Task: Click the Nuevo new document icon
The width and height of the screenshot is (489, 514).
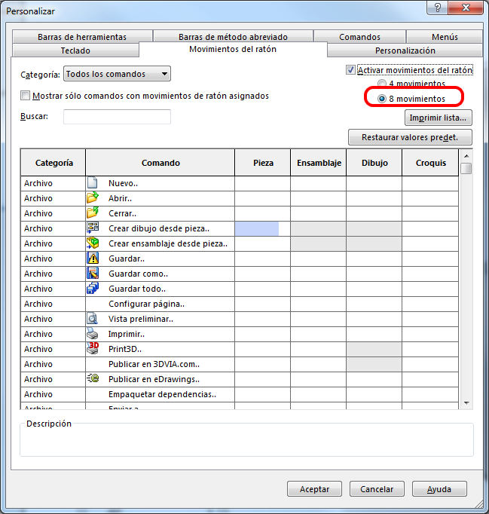Action: pos(93,183)
